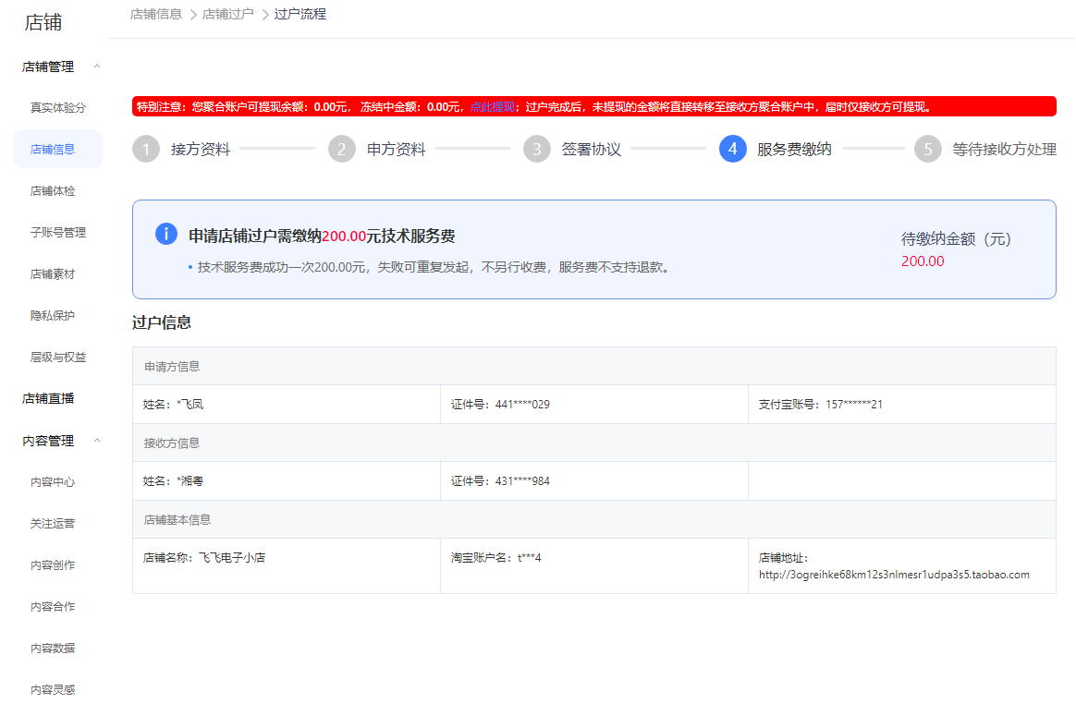Viewport: 1076px width, 716px height.
Task: Open 店铺直播 in the sidebar
Action: coord(48,399)
